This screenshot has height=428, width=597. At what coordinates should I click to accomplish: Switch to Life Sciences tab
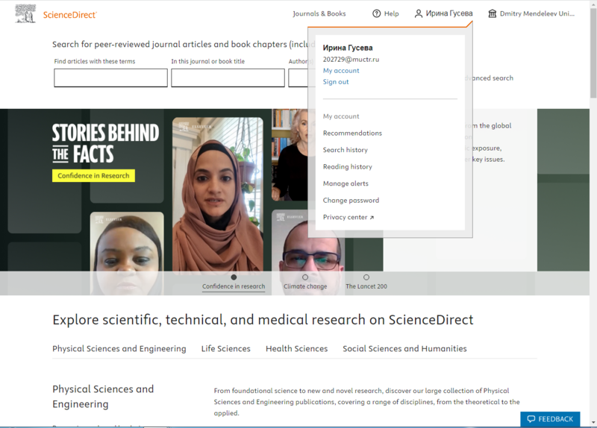tap(226, 348)
